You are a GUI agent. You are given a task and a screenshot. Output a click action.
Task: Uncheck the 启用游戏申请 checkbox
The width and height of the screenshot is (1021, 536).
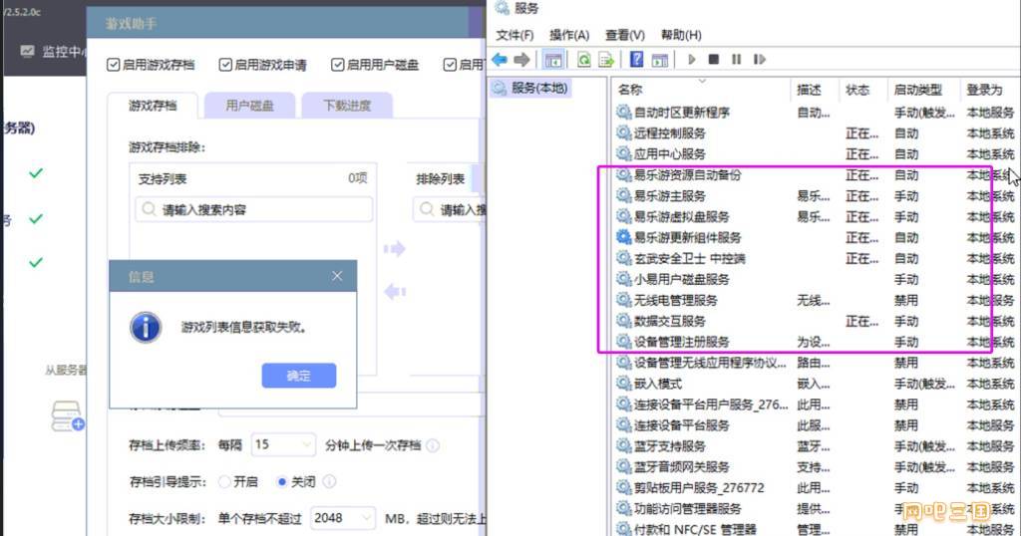pos(225,65)
